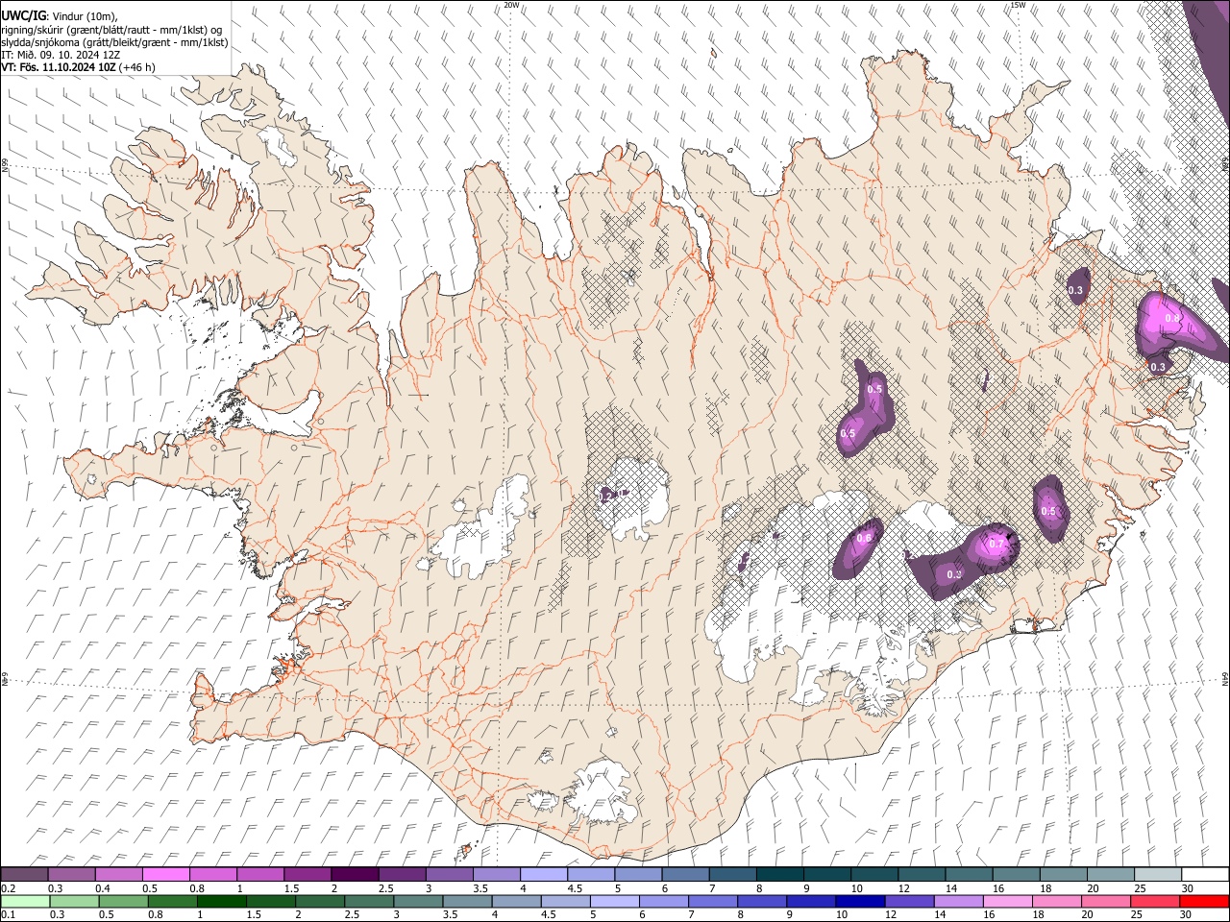Viewport: 1230px width, 922px height.
Task: Pick upper legend swatch starting at 1.5
Action: (x=307, y=875)
